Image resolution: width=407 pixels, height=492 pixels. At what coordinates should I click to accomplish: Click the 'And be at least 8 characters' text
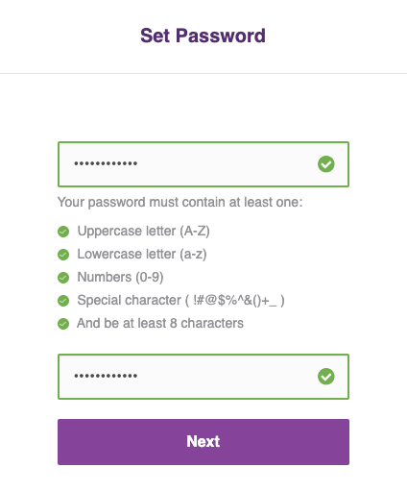pyautogui.click(x=160, y=323)
